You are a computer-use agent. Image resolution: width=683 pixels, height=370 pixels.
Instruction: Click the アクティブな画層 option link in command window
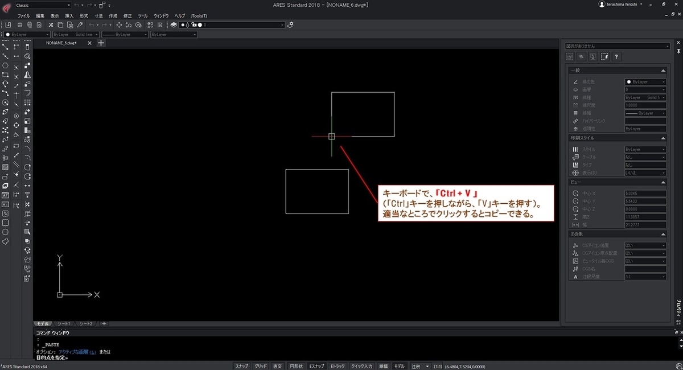78,352
